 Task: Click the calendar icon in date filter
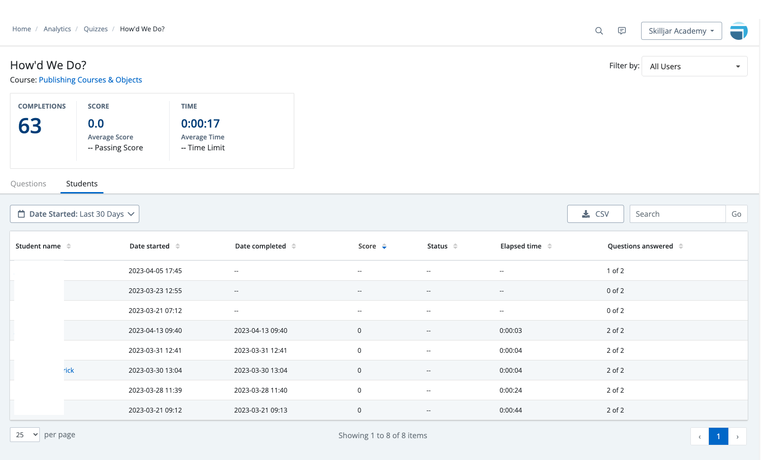[x=21, y=214]
